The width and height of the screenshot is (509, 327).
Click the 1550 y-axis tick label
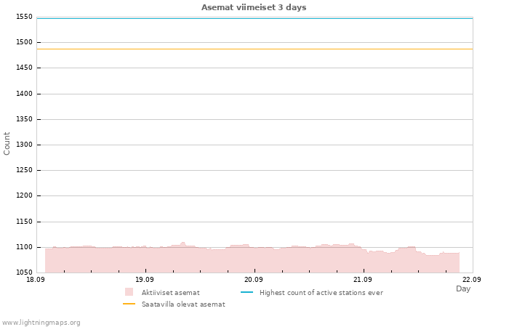pyautogui.click(x=24, y=17)
